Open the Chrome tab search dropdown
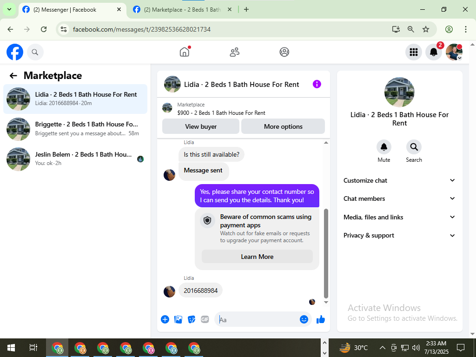Image resolution: width=476 pixels, height=357 pixels. (x=9, y=9)
